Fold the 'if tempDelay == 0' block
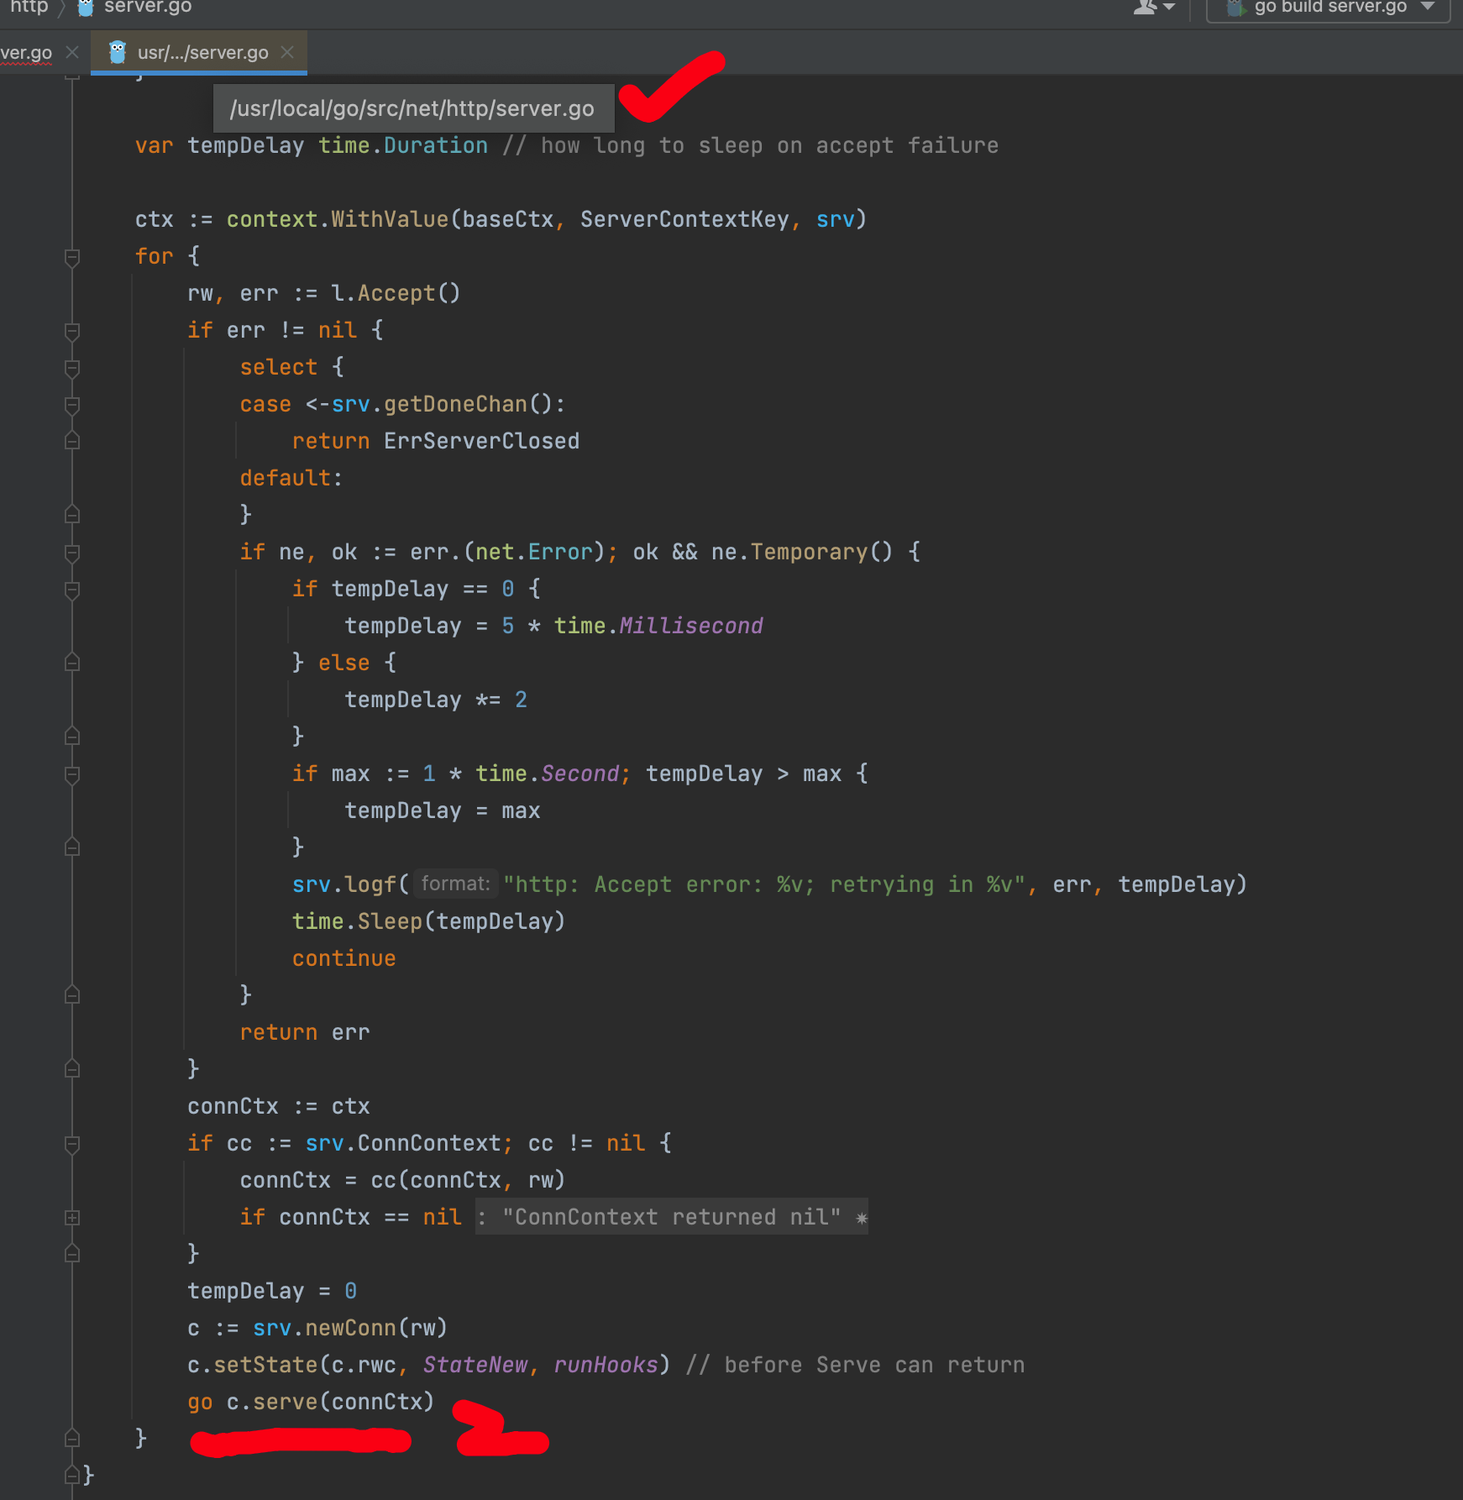This screenshot has width=1463, height=1500. [x=72, y=590]
